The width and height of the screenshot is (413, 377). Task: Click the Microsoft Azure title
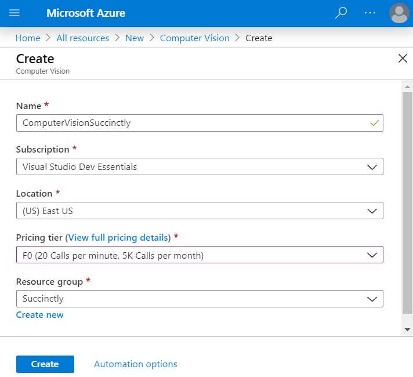click(86, 13)
